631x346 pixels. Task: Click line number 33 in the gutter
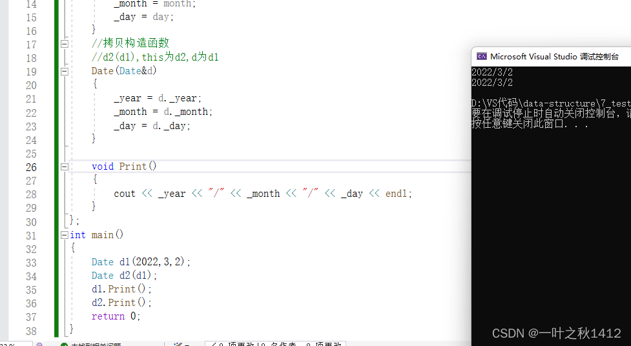[32, 263]
